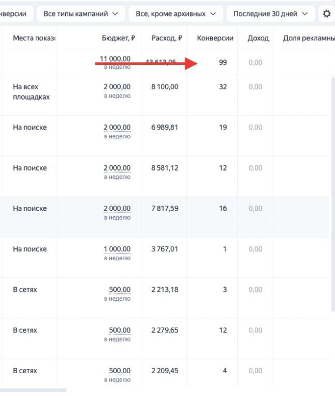Open the total 11 000,00 weekly budget link
This screenshot has height=395, width=335.
click(x=115, y=59)
